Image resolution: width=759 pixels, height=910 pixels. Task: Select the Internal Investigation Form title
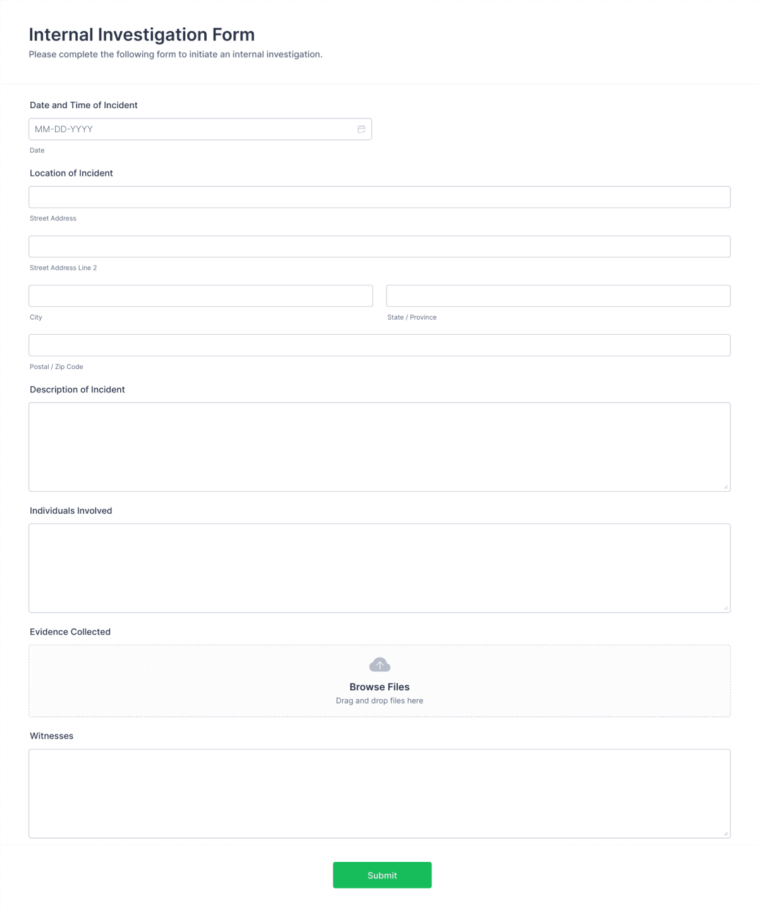tap(141, 35)
